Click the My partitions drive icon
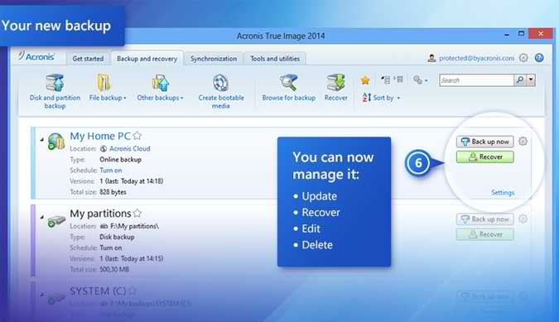The image size is (559, 322). coord(56,221)
